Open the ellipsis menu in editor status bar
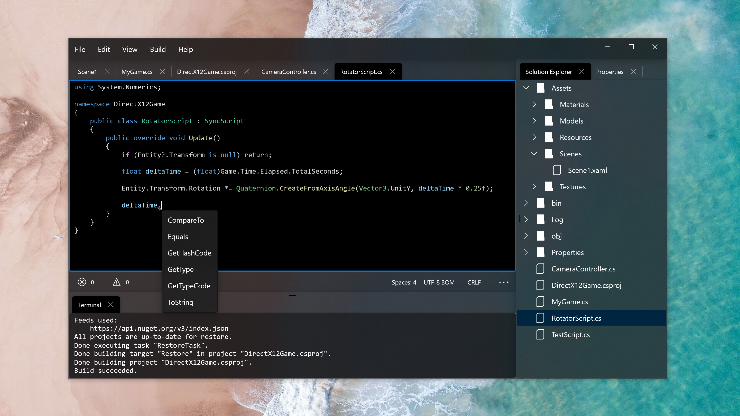Viewport: 740px width, 416px height. coord(504,282)
